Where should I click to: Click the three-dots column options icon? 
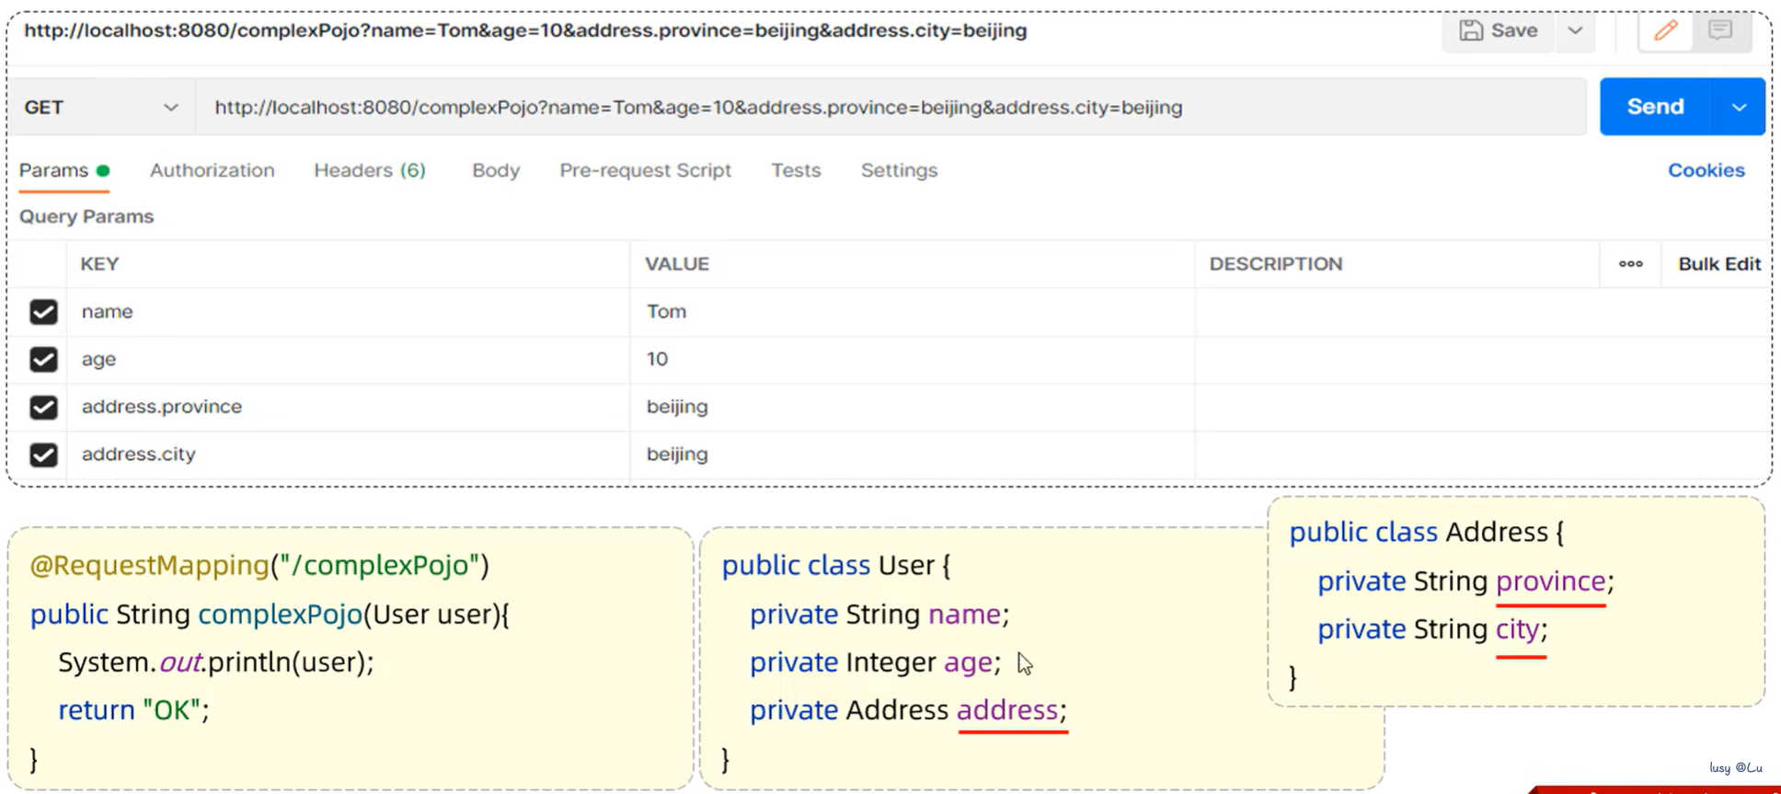coord(1630,264)
